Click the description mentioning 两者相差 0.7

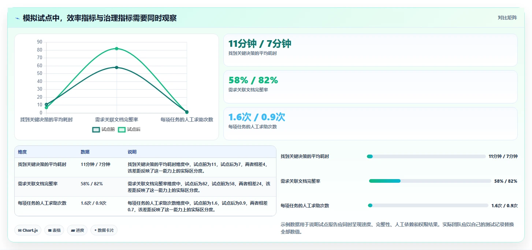click(198, 207)
